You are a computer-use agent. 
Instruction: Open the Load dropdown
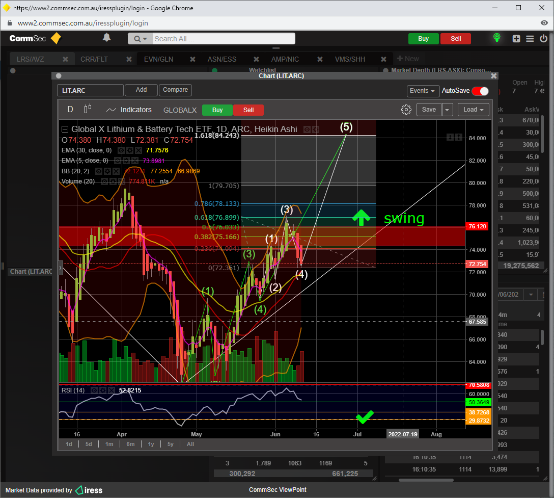474,110
